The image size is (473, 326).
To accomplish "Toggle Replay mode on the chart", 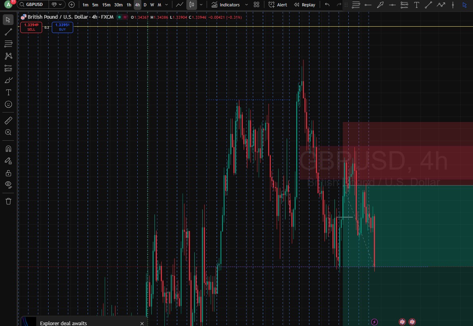I will click(304, 4).
